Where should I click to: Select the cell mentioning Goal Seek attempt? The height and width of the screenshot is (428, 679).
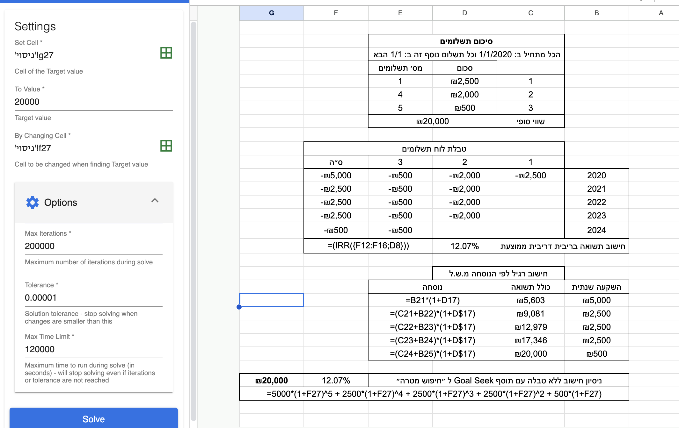click(497, 380)
